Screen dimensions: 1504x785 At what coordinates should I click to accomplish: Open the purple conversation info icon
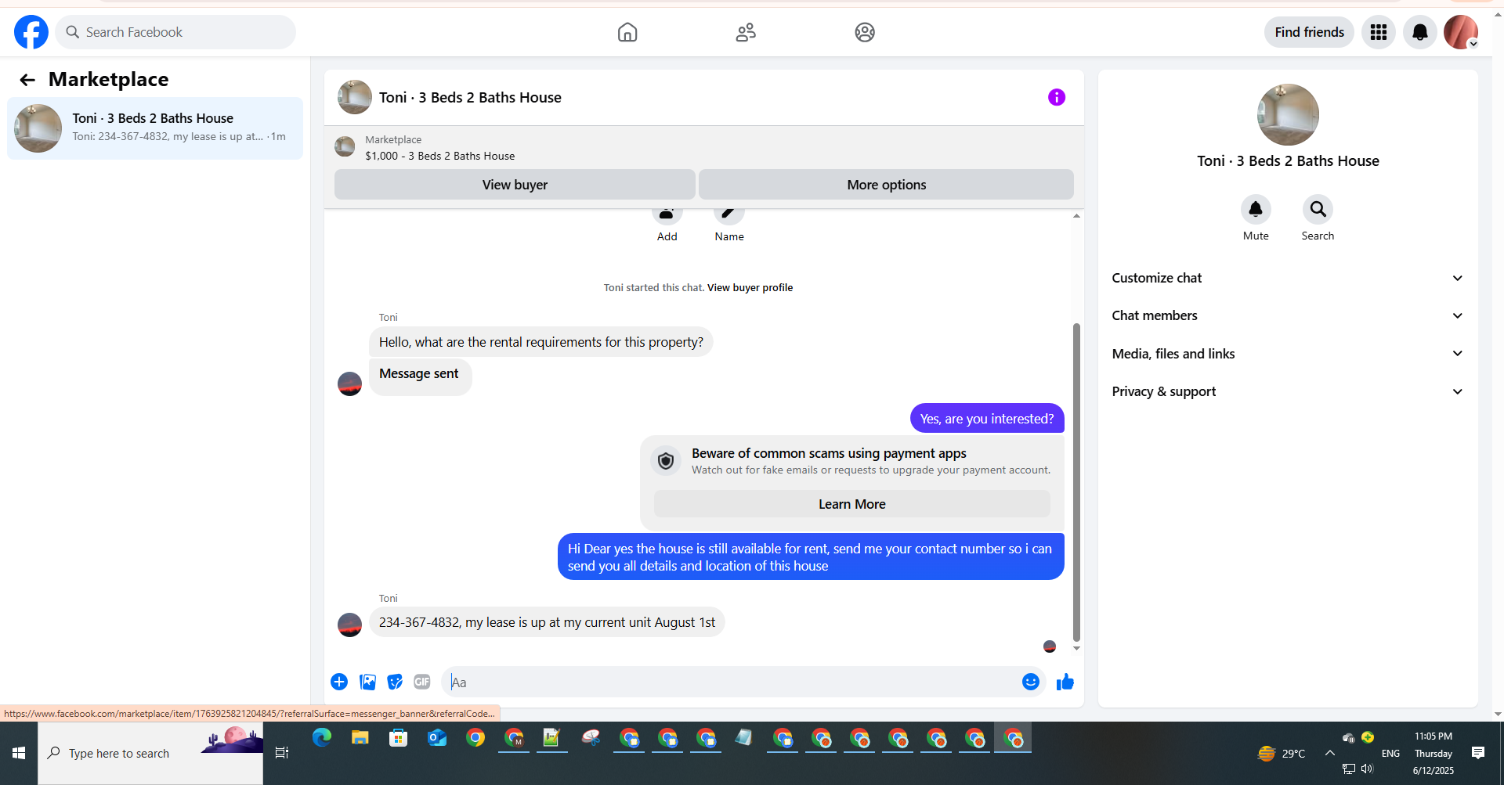pyautogui.click(x=1057, y=97)
